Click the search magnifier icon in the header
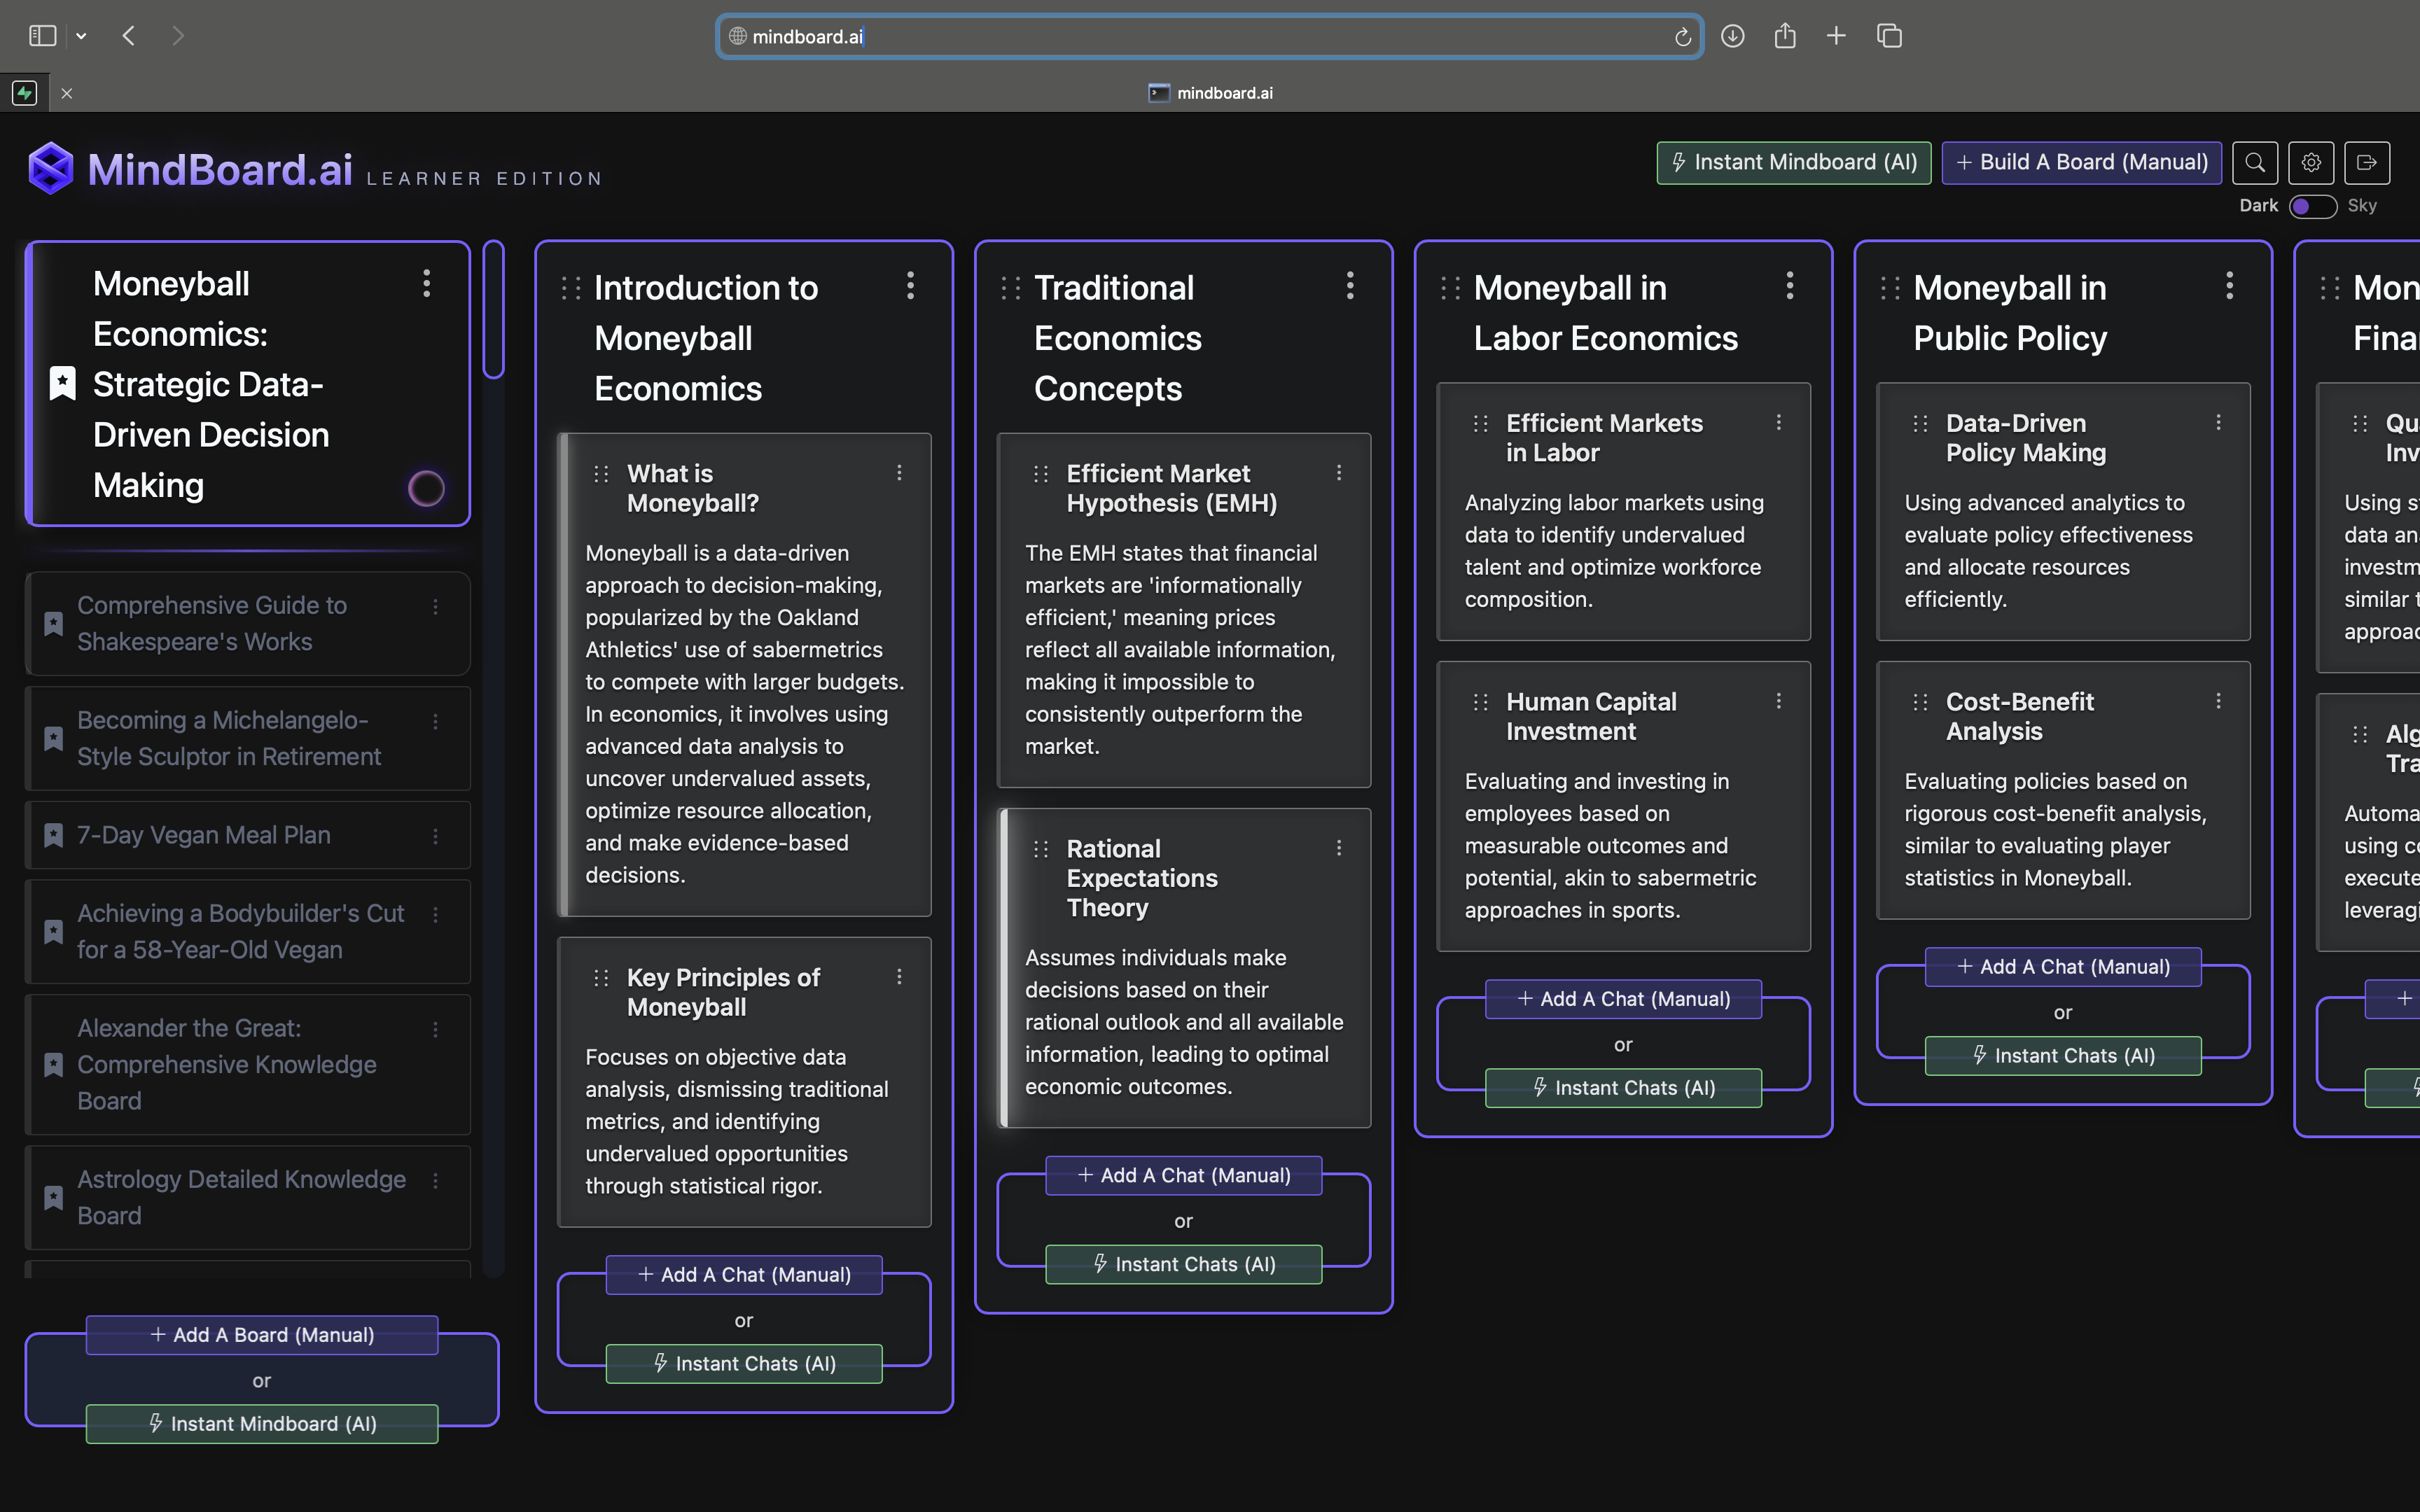 click(2254, 163)
